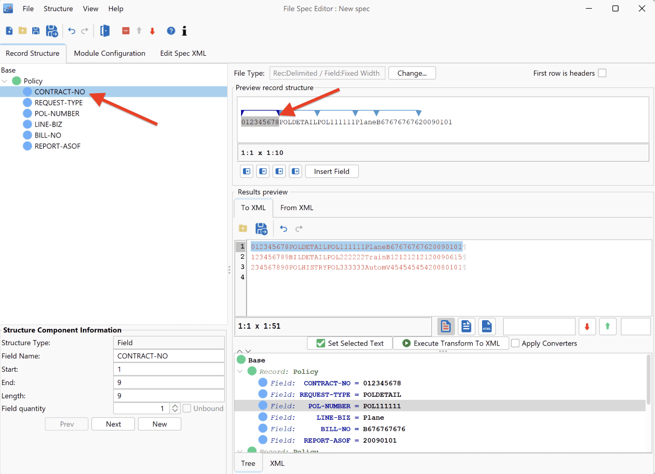Open the Help menu
Image resolution: width=655 pixels, height=474 pixels.
(116, 9)
